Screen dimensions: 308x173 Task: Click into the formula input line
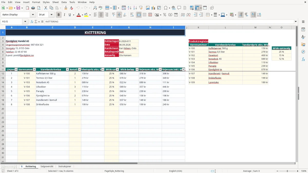[x=169, y=22]
